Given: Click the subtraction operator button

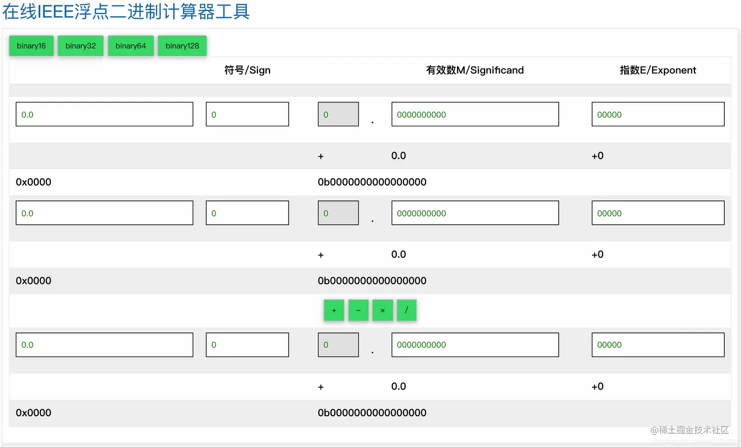Looking at the screenshot, I should click(x=358, y=310).
